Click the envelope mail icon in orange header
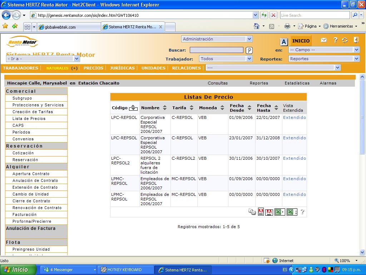The image size is (366, 275). pos(323,40)
